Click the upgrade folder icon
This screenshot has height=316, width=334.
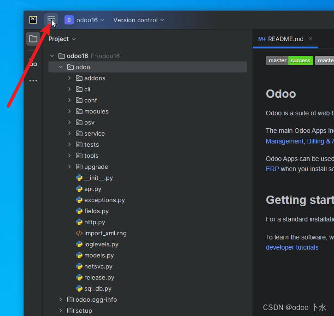79,167
